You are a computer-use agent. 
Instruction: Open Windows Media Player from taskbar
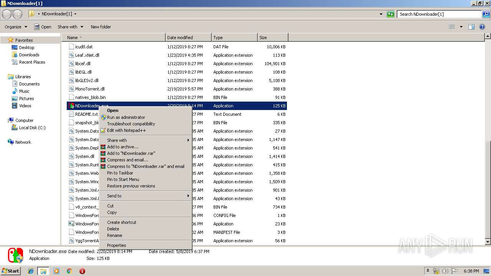click(56, 271)
